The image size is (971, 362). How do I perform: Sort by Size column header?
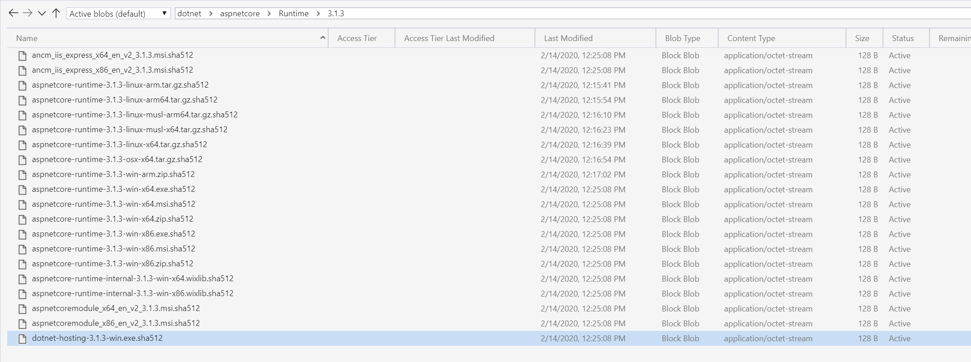click(x=862, y=38)
